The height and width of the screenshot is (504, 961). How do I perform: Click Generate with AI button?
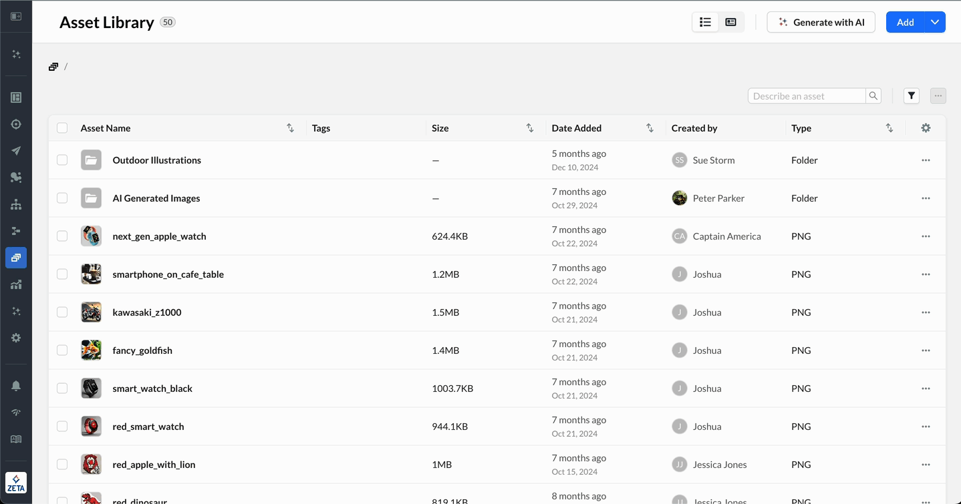tap(821, 22)
